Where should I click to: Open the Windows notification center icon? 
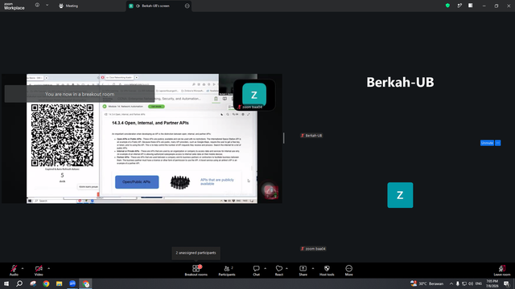point(506,283)
